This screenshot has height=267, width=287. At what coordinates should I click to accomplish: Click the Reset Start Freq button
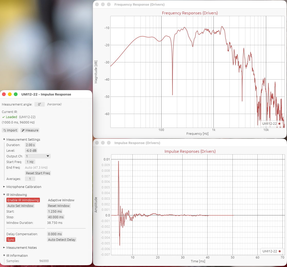click(38, 173)
